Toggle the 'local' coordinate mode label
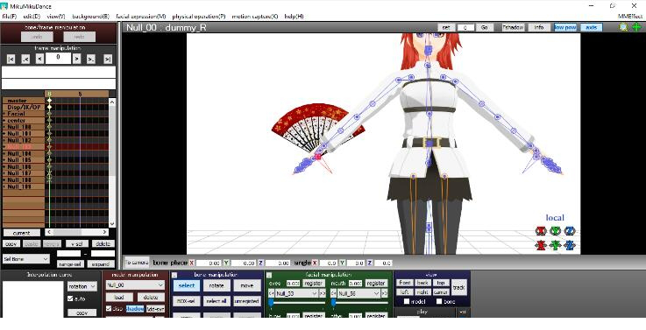Image resolution: width=646 pixels, height=330 pixels. pos(555,218)
